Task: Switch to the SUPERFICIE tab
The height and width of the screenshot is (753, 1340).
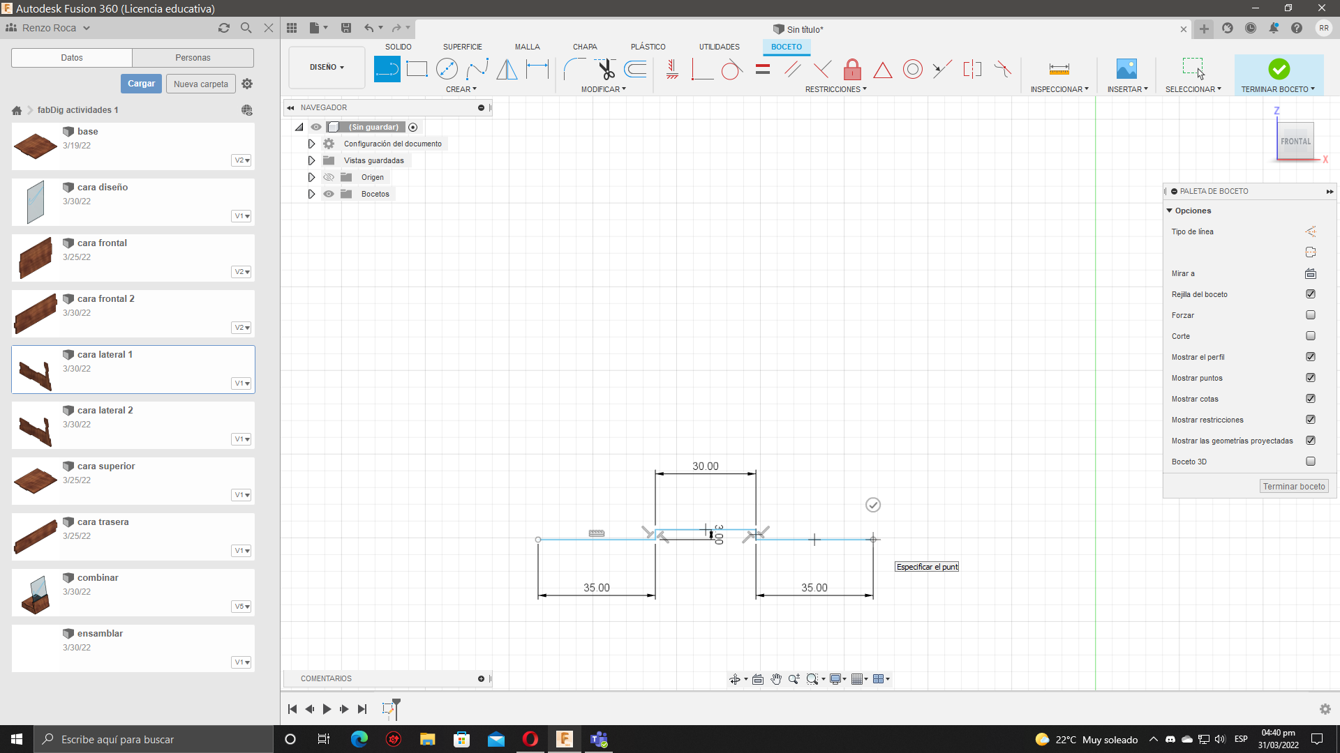Action: coord(462,47)
